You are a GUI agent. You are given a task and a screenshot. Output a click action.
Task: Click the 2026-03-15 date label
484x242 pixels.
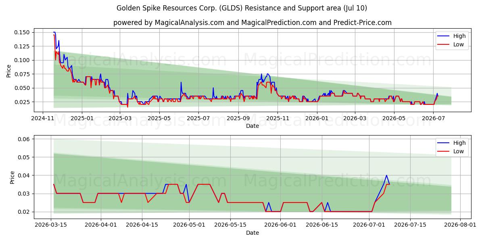51,225
